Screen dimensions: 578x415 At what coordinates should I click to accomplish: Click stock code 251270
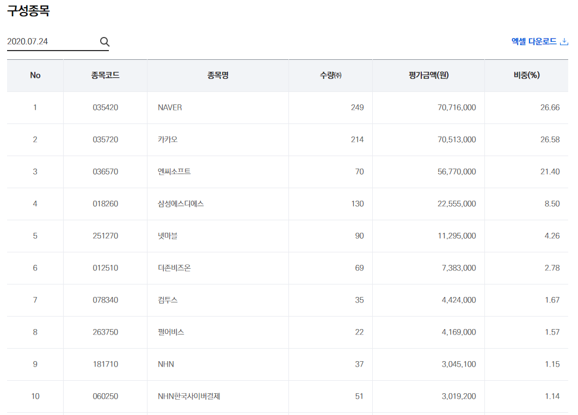point(106,236)
